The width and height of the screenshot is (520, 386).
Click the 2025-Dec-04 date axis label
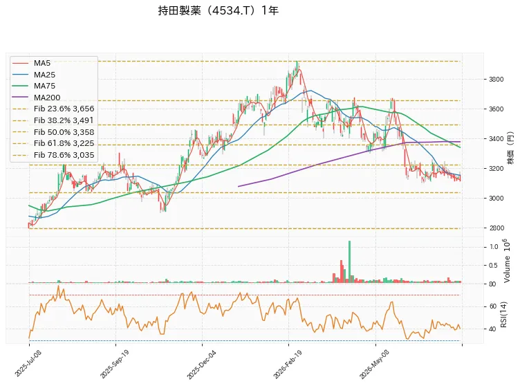pyautogui.click(x=201, y=365)
